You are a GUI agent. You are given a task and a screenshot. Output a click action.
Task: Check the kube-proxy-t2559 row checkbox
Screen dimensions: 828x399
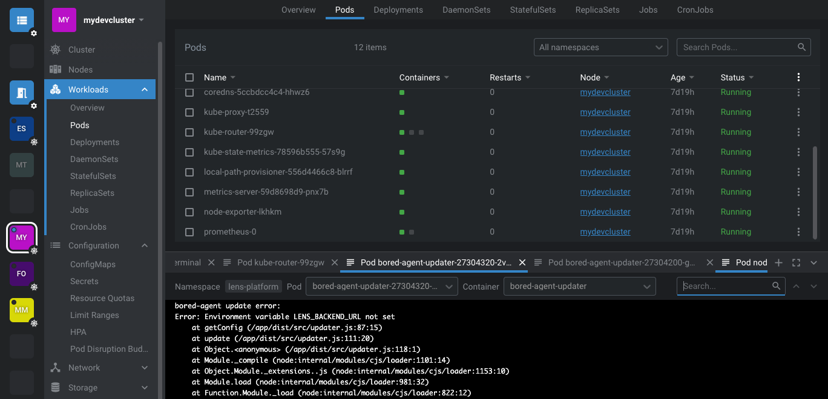click(189, 112)
